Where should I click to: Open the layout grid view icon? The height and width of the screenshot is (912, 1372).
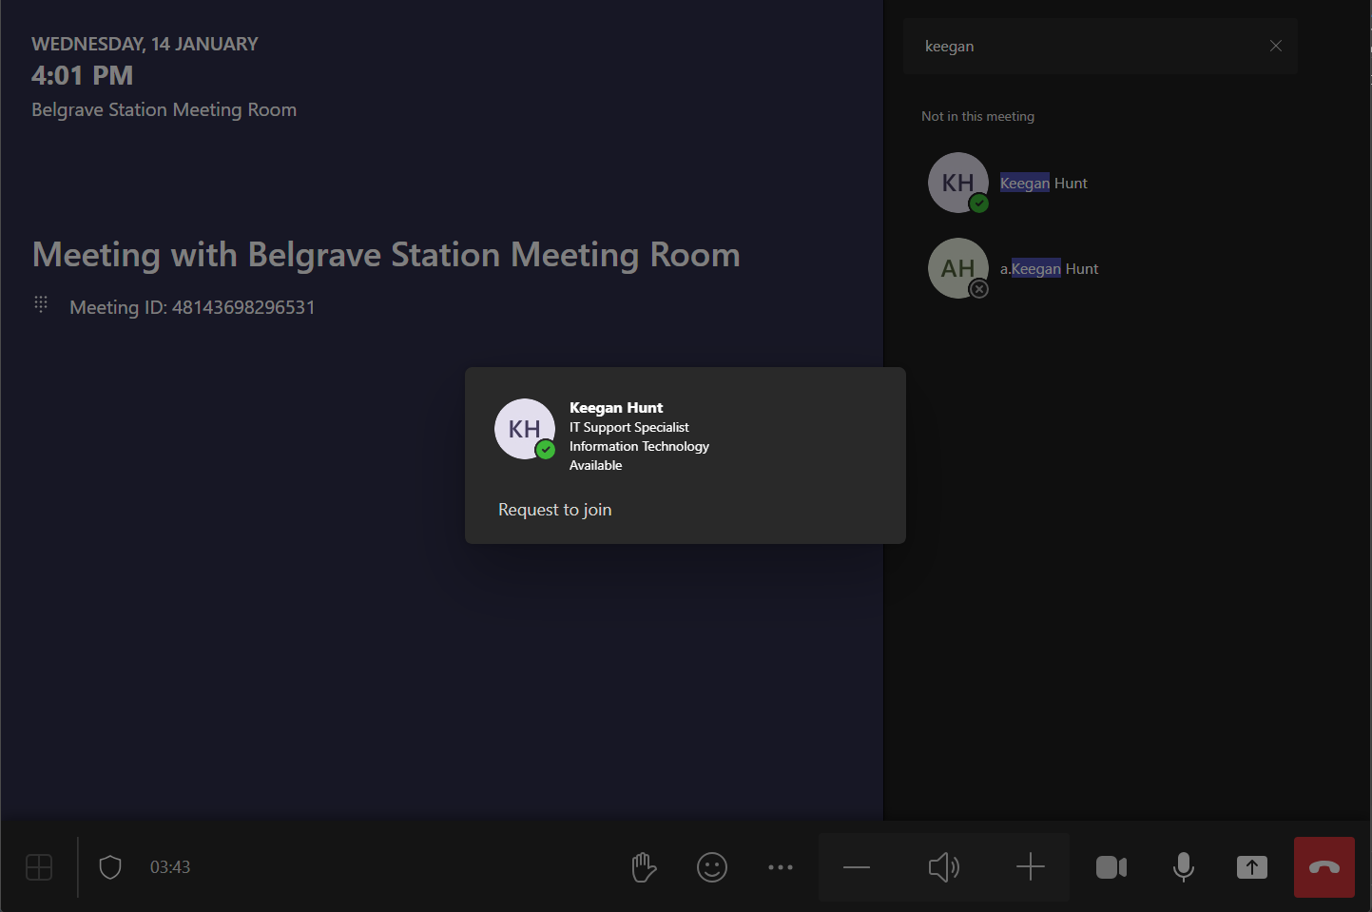click(39, 867)
